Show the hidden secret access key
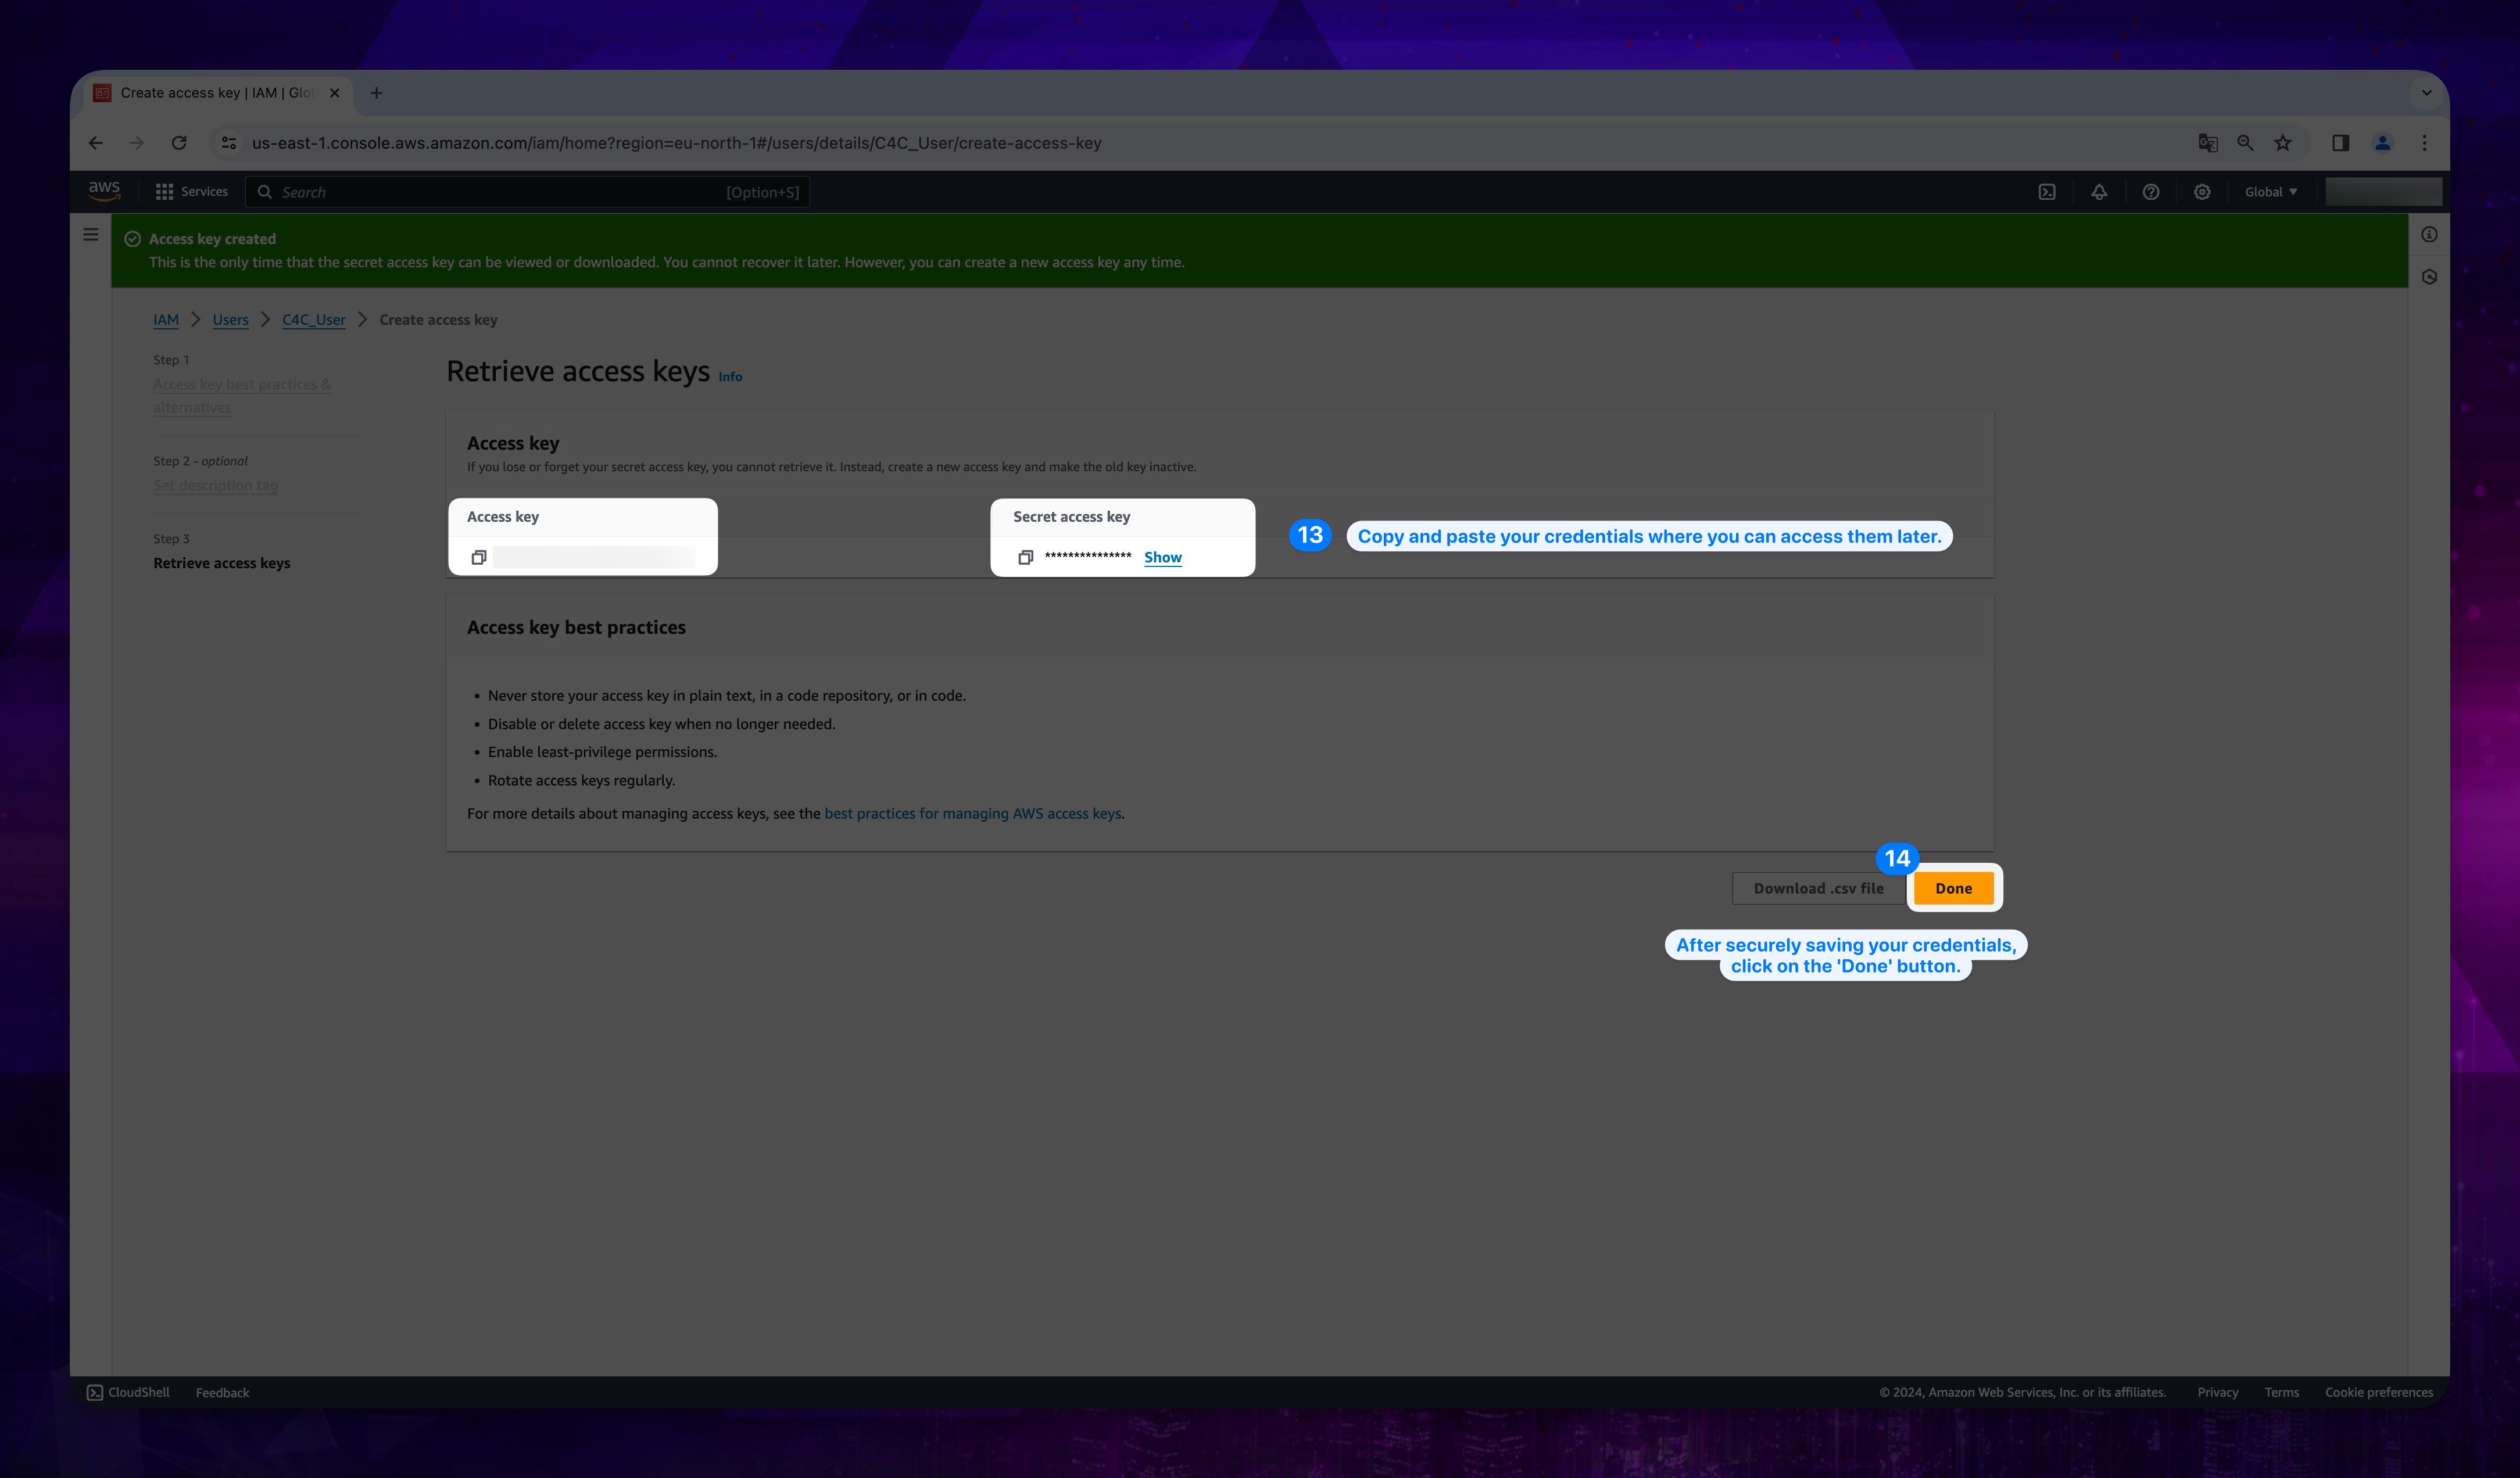2520x1478 pixels. tap(1161, 556)
